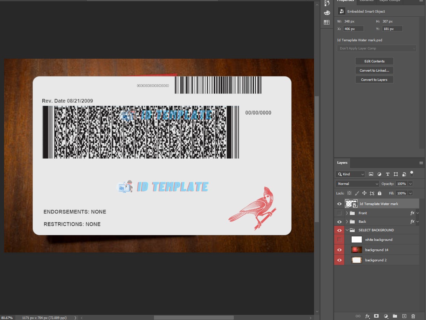Filter layers by pixel layers
The height and width of the screenshot is (320, 426).
371,174
